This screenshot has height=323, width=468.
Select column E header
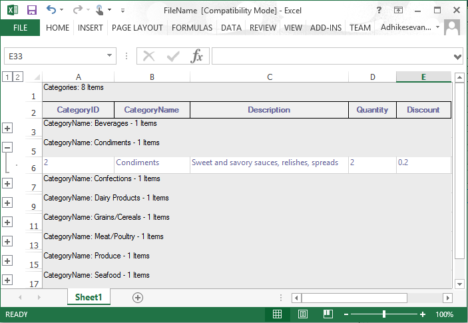coord(423,77)
